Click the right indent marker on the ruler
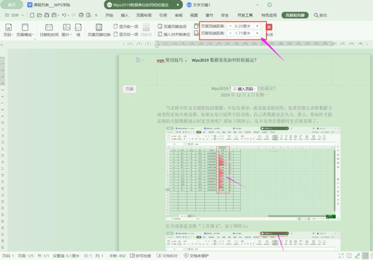Screen dimensions: 373x260 click(x=332, y=45)
